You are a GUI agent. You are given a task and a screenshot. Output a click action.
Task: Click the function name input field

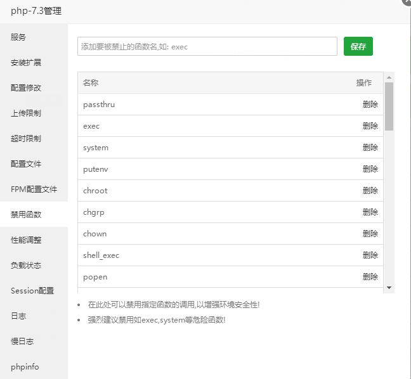pos(207,46)
